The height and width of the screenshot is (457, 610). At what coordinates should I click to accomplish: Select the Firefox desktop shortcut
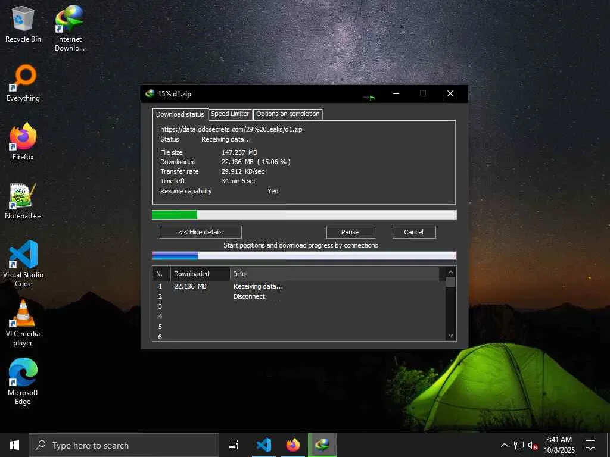(x=23, y=142)
